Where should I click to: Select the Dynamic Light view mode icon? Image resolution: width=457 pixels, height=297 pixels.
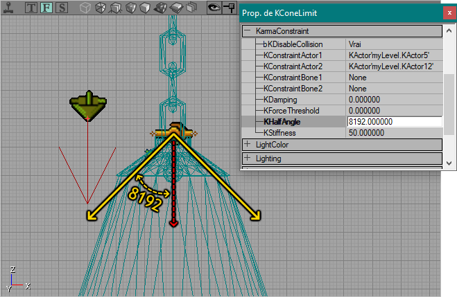[x=160, y=8]
